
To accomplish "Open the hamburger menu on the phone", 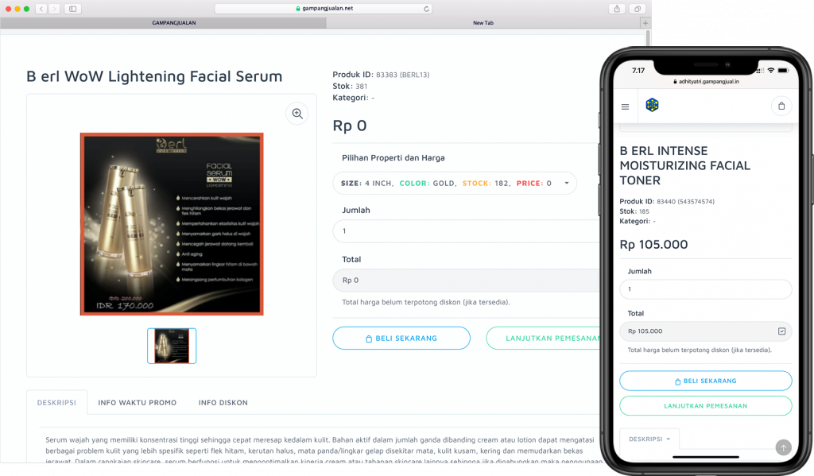I will coord(625,106).
